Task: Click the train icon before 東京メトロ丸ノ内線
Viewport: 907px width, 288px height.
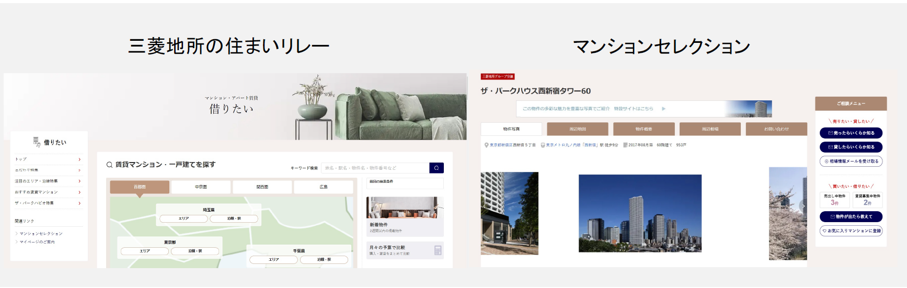Action: click(x=543, y=145)
